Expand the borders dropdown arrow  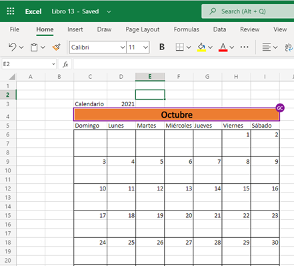(189, 47)
